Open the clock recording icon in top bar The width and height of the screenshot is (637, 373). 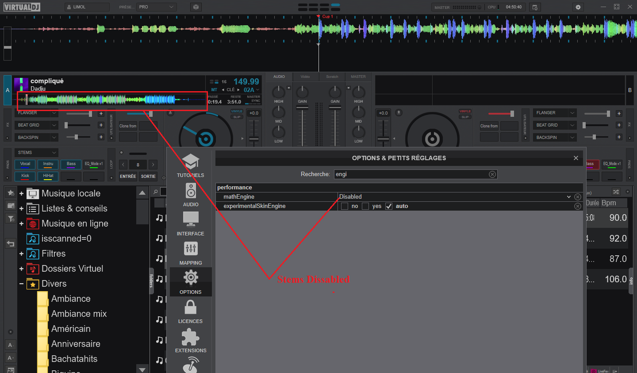click(x=535, y=7)
